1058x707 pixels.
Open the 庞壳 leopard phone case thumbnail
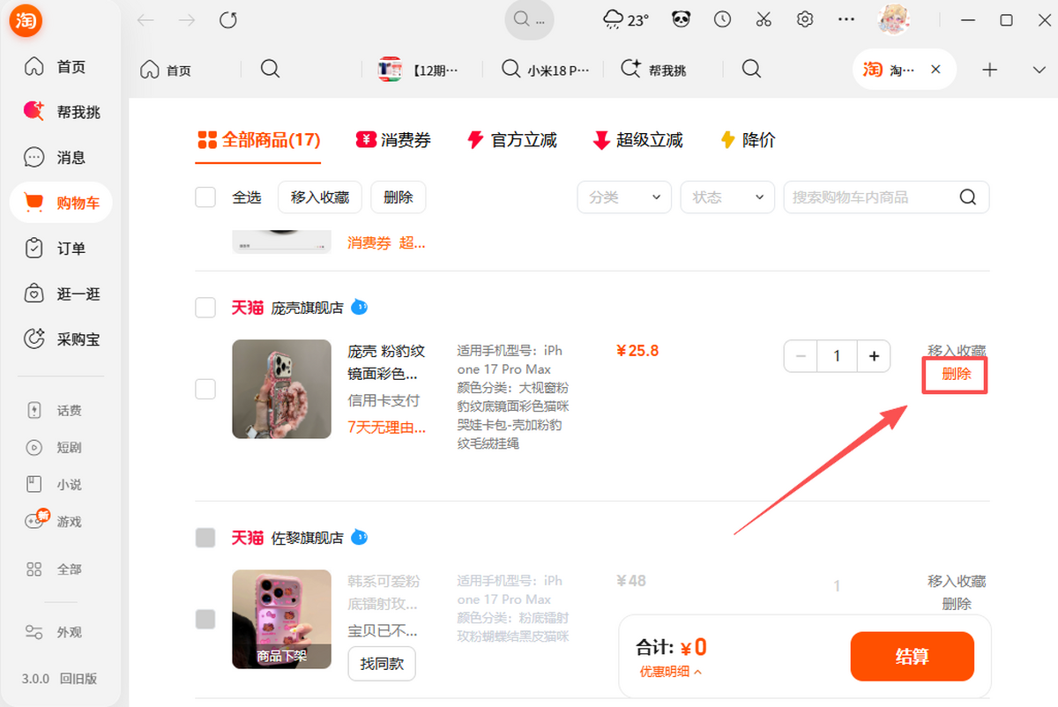coord(281,389)
